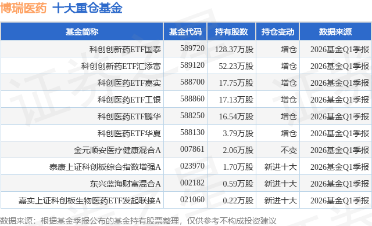372x226 pixels.
Task: Click the 基金简称 column header
Action: click(82, 32)
